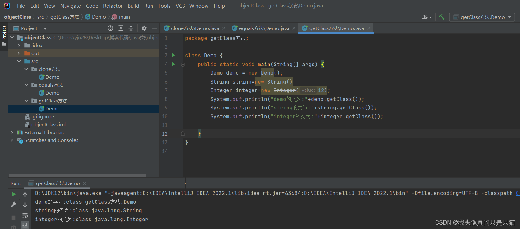Expand the out folder chevron

click(19, 53)
